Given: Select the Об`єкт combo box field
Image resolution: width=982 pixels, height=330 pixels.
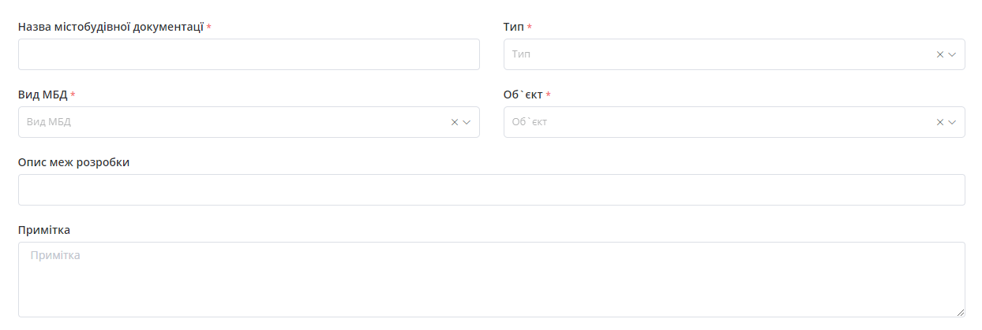Looking at the screenshot, I should coord(710,122).
